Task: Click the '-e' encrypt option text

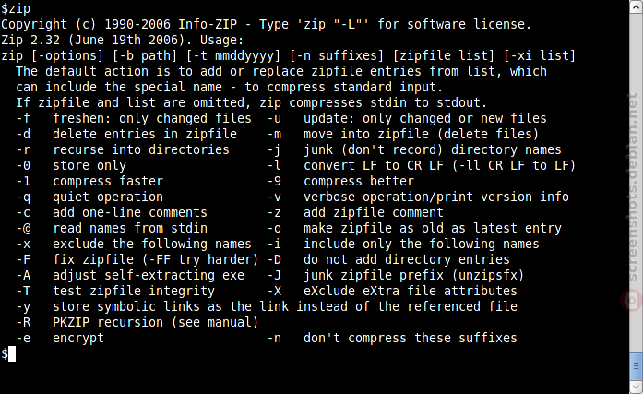Action: tap(60, 338)
